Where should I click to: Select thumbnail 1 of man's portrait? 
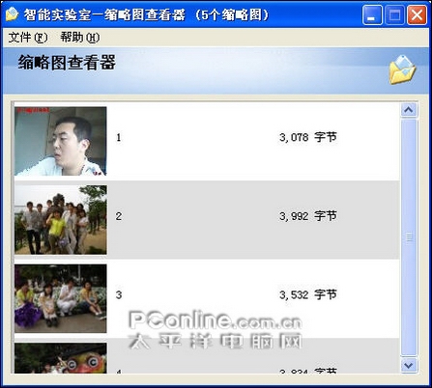(61, 141)
